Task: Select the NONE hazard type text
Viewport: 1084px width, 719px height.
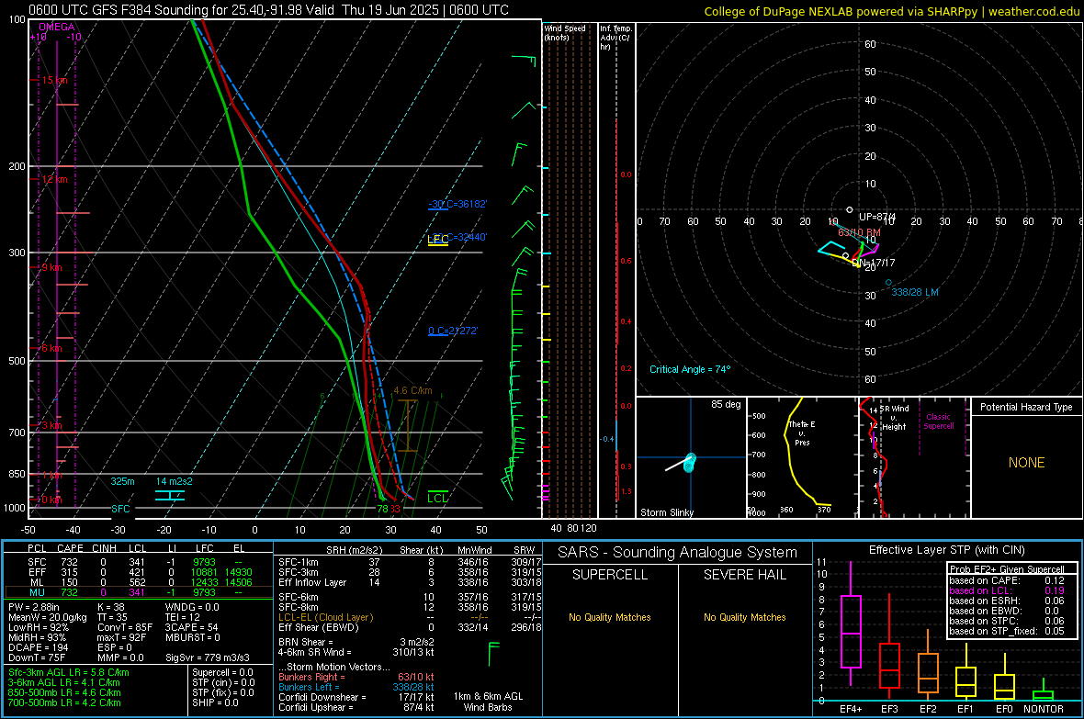Action: pyautogui.click(x=1027, y=463)
